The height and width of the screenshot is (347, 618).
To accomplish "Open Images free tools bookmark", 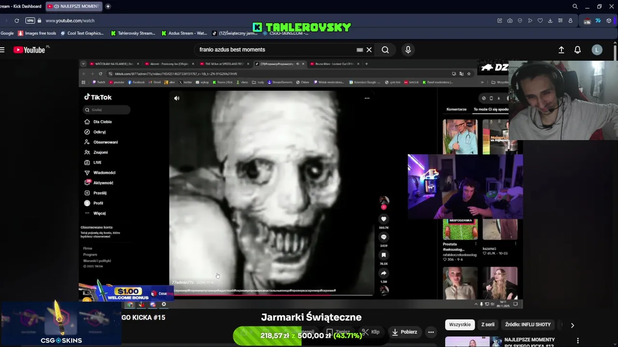I will click(x=37, y=33).
